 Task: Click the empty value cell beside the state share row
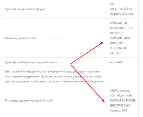coord(123,76)
